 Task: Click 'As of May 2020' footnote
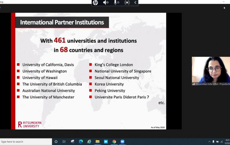(x=158, y=127)
